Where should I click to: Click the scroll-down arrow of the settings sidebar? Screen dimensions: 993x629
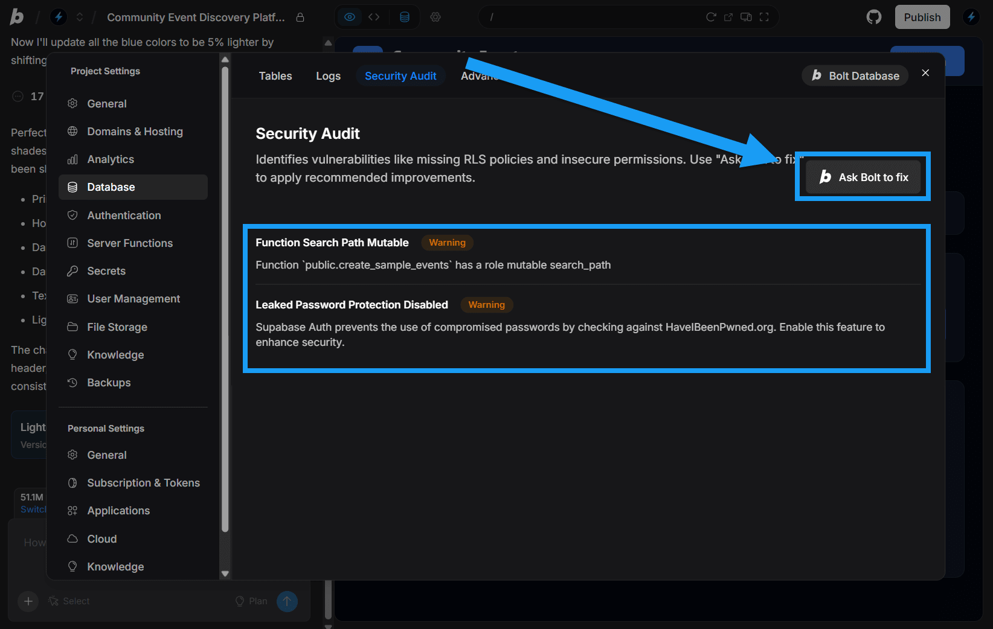[x=225, y=573]
